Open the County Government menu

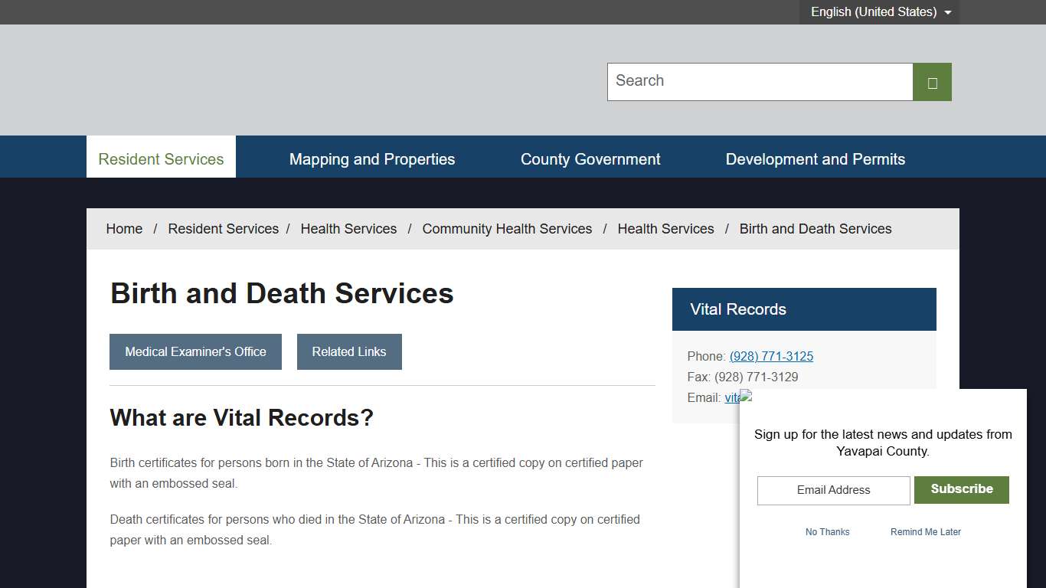(590, 158)
